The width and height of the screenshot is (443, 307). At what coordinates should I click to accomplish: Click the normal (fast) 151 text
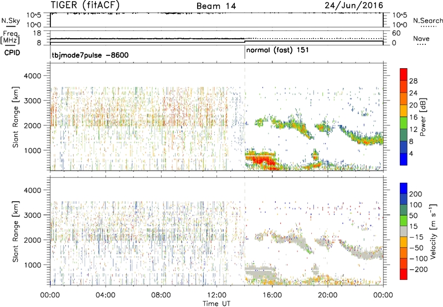click(277, 50)
